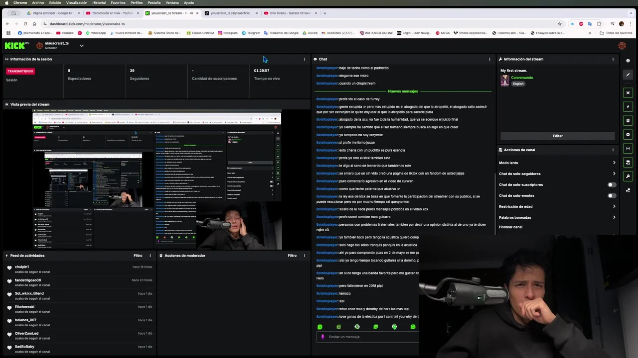
Task: Bookmark this page with the star icon
Action: [560, 24]
